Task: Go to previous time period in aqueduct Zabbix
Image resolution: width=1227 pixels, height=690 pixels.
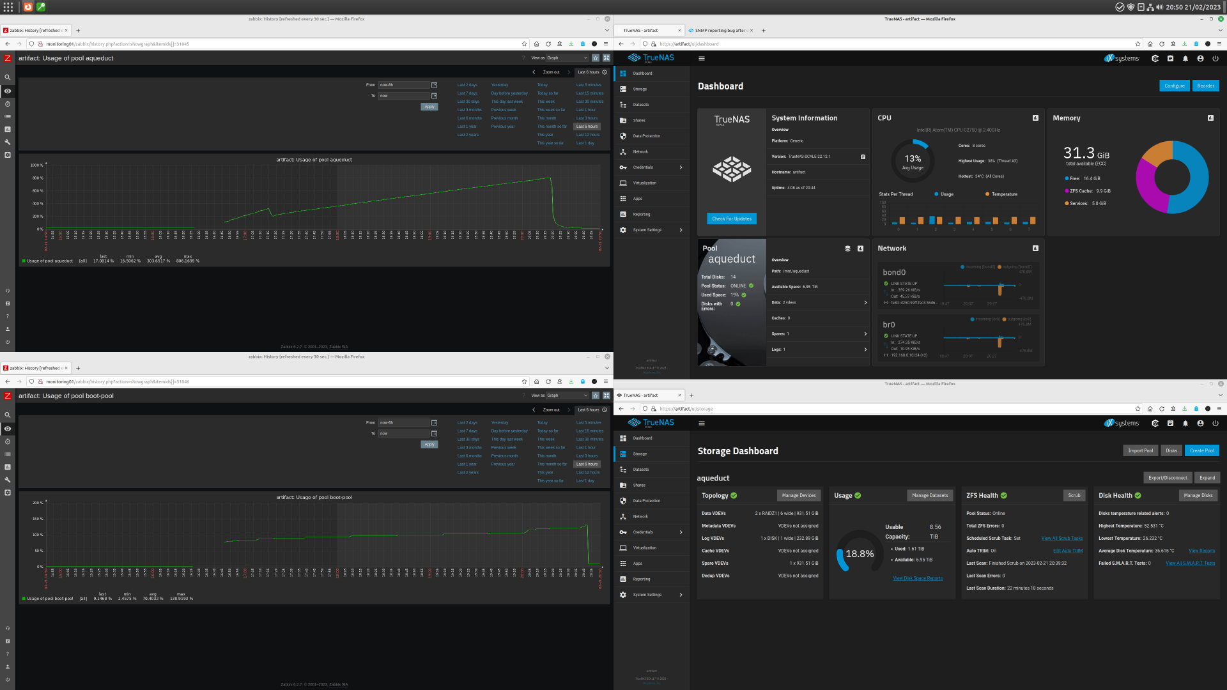Action: tap(534, 72)
